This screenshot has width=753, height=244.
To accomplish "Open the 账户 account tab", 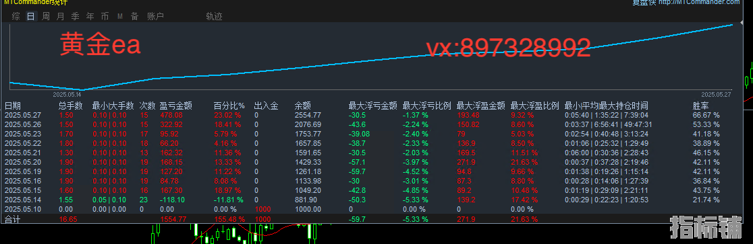I will click(x=156, y=17).
